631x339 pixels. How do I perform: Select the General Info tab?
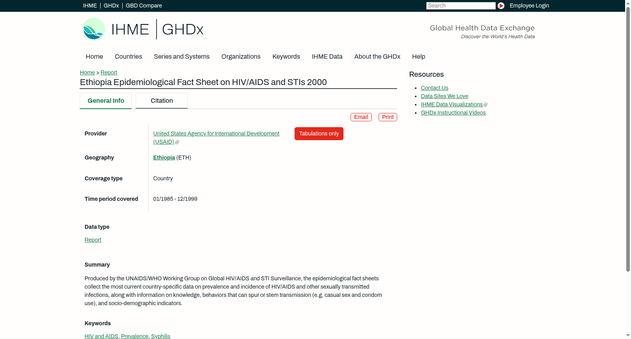[x=106, y=101]
